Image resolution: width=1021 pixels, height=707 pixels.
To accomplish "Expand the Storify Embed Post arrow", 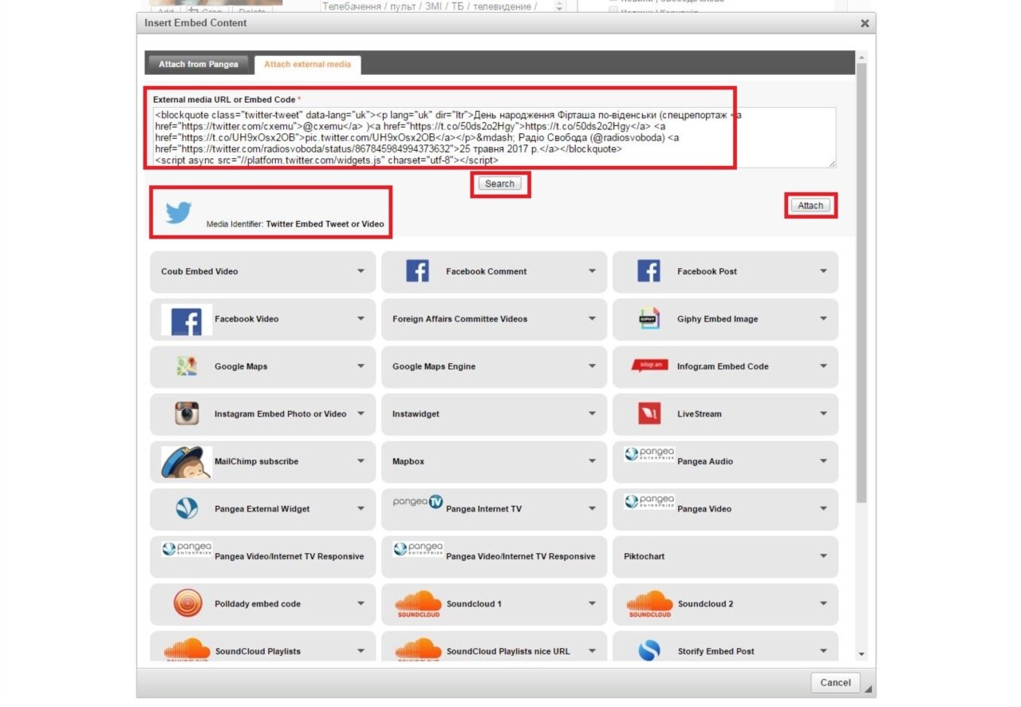I will click(x=823, y=651).
